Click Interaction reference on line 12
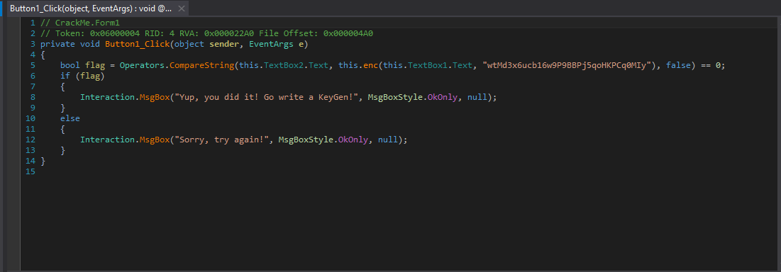The width and height of the screenshot is (781, 272). (x=107, y=140)
